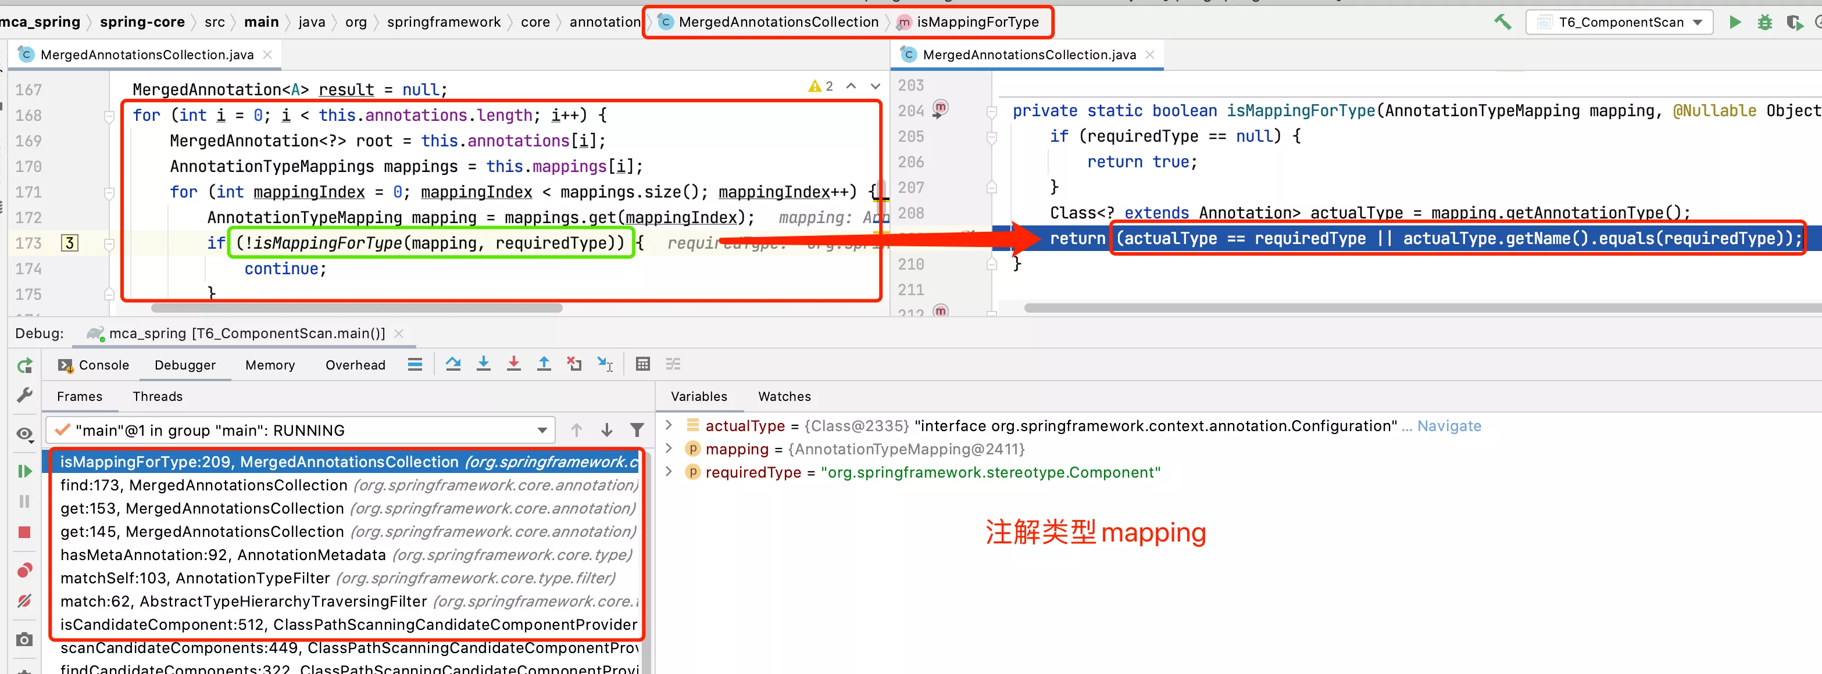Pause program in debug sidebar
The height and width of the screenshot is (674, 1822).
(25, 501)
